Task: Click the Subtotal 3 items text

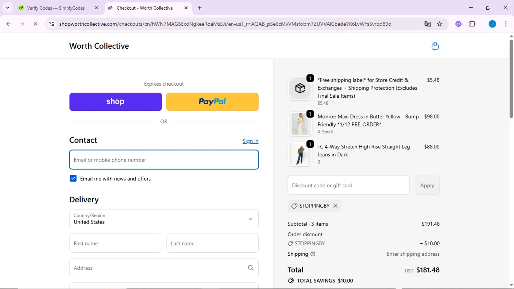Action: click(308, 224)
